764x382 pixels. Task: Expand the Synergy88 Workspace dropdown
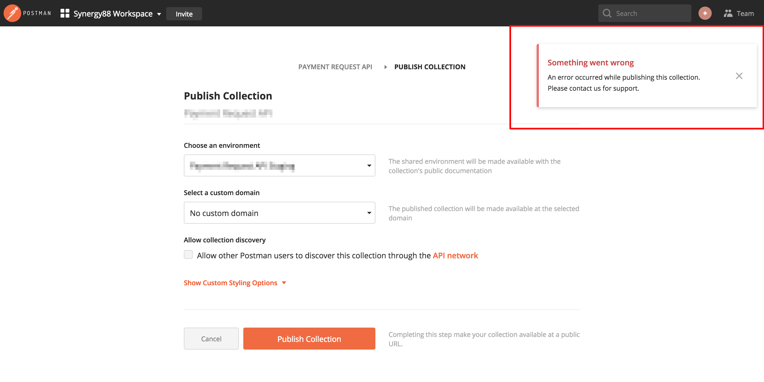159,14
